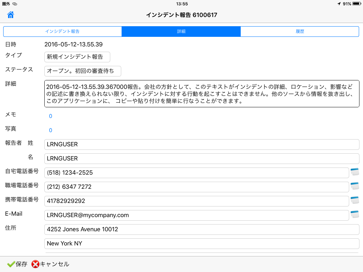Viewport: 363px width, 272px height.
Task: Click the E-Mail address input field
Action: (x=197, y=215)
